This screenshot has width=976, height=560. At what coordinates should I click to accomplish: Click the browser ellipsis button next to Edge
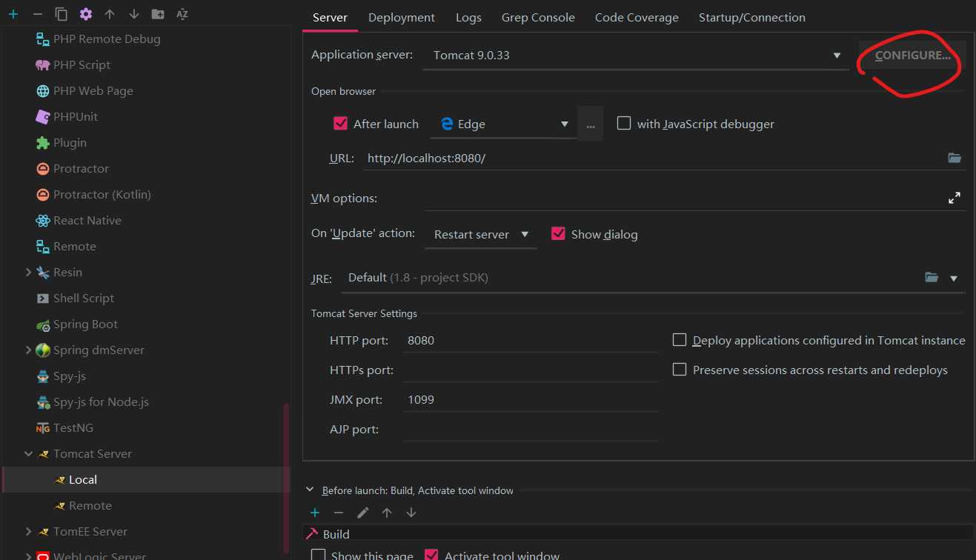point(590,124)
